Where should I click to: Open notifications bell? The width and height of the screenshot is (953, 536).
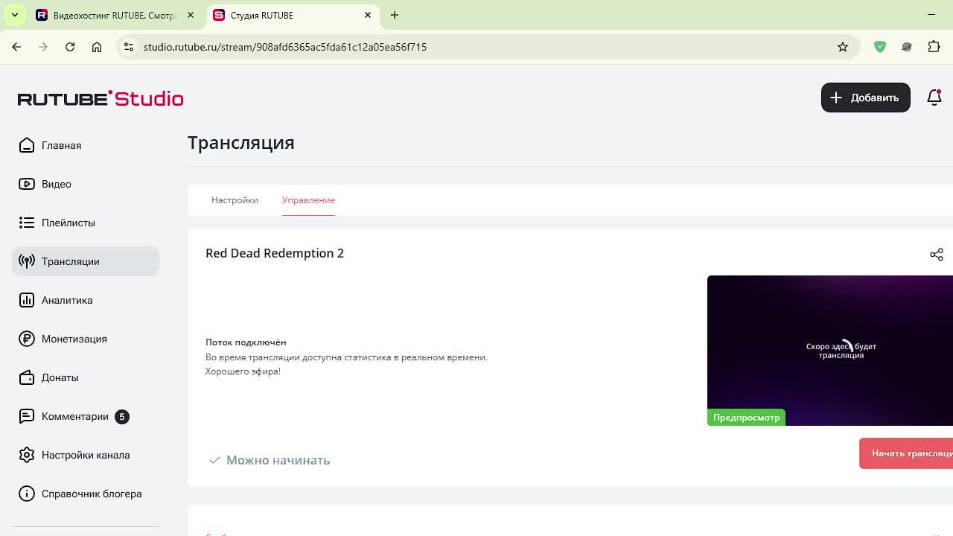(934, 98)
